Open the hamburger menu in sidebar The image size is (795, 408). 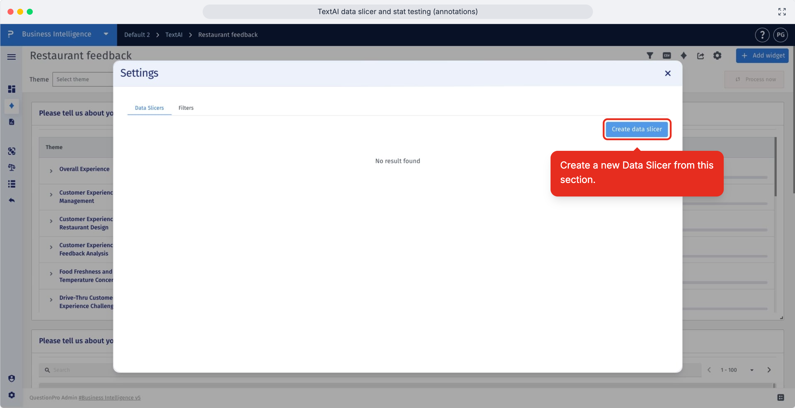point(11,57)
